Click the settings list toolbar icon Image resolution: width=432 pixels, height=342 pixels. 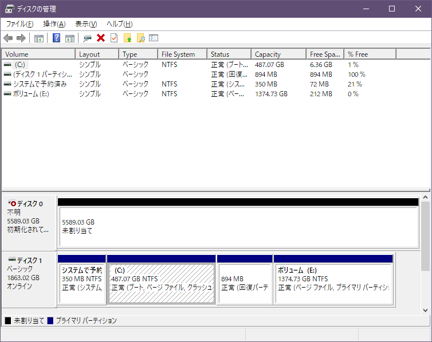(154, 38)
